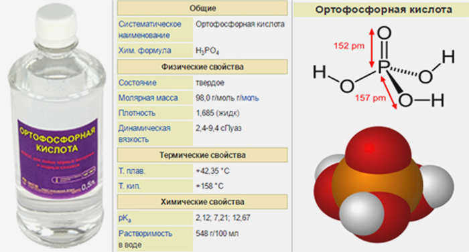This screenshot has height=252, width=469.
Task: Select the 'Термические свойства' section header
Action: click(x=202, y=155)
